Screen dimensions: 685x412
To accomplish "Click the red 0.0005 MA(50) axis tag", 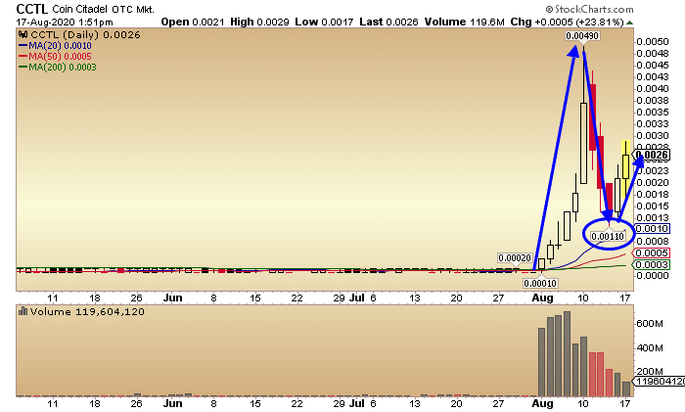I will [x=652, y=252].
